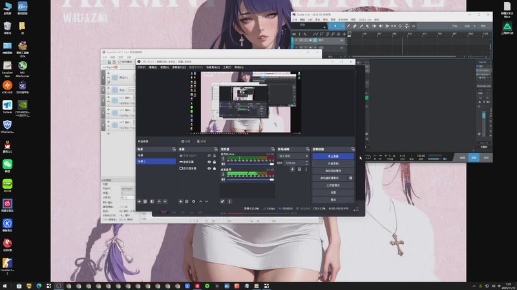Open source properties gear in Sources toolbar
Viewport: 517px width, 290px height.
[x=193, y=201]
